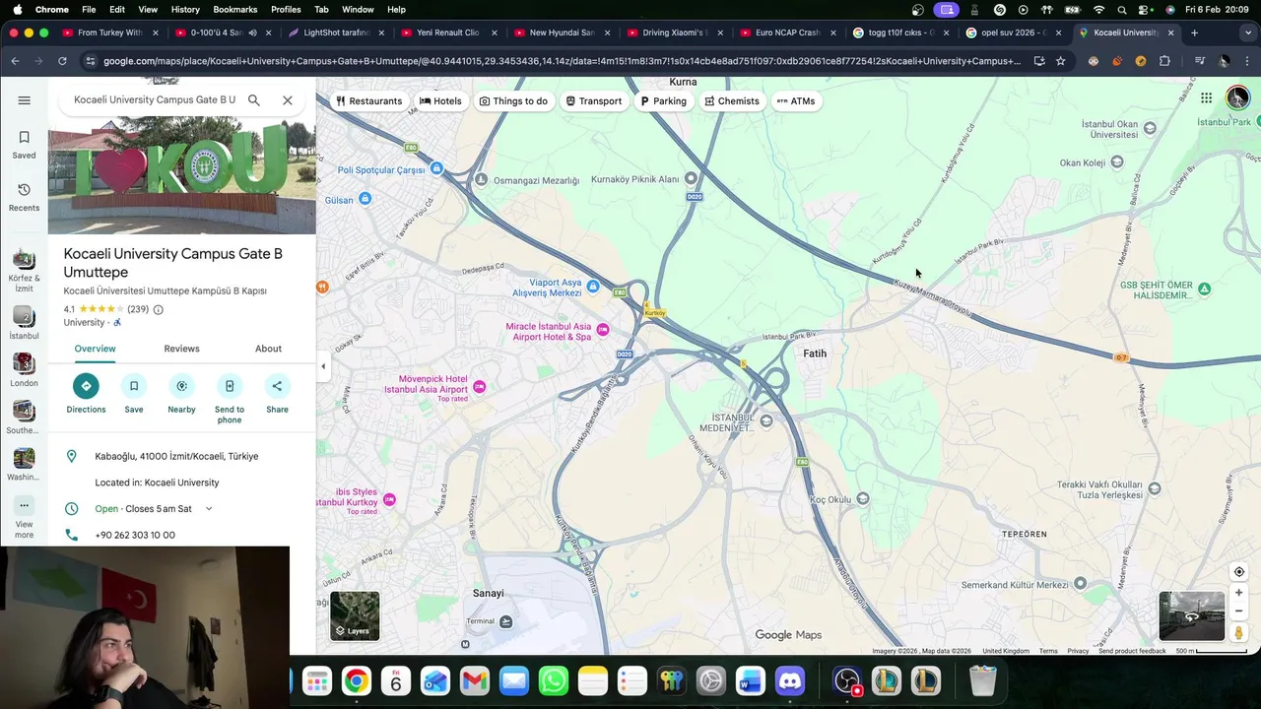Viewport: 1261px width, 709px height.
Task: Save this place with the Save button
Action: tap(134, 393)
